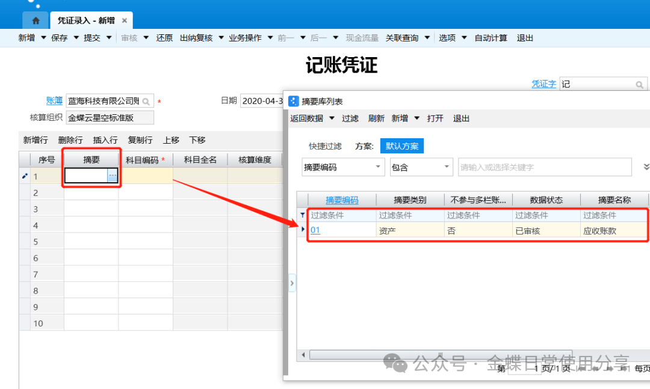Expand the 返回数据 dropdown arrow
Viewport: 650px width, 389px height.
click(332, 118)
